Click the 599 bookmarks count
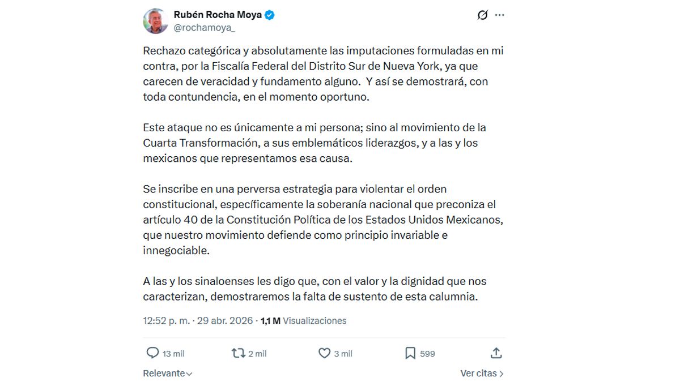Viewport: 680px width, 382px height. (427, 354)
